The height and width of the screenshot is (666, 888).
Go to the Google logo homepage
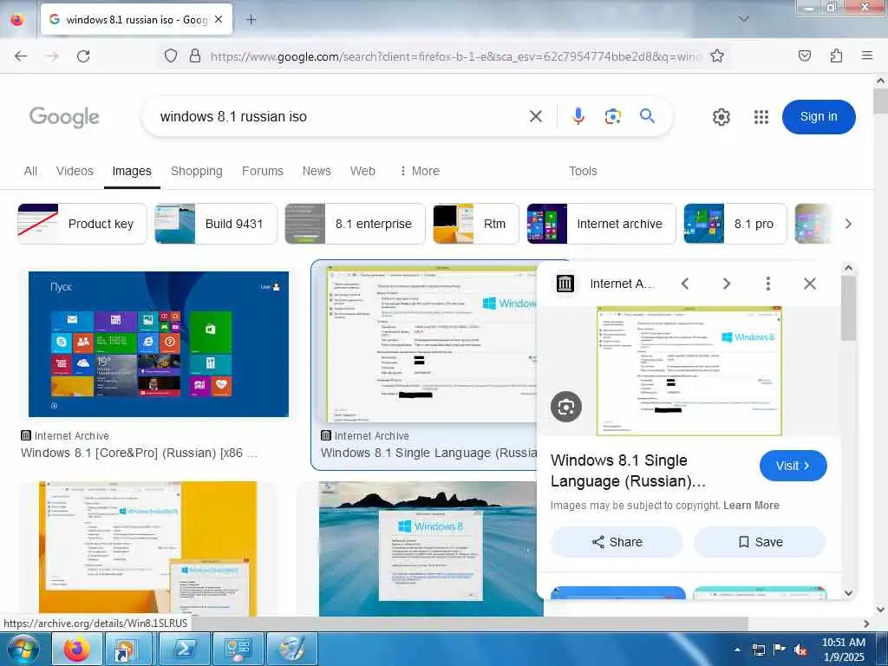(64, 117)
